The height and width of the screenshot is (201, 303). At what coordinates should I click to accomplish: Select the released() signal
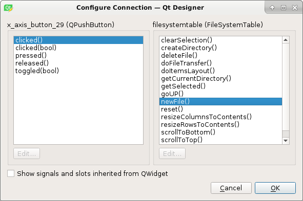click(x=78, y=63)
